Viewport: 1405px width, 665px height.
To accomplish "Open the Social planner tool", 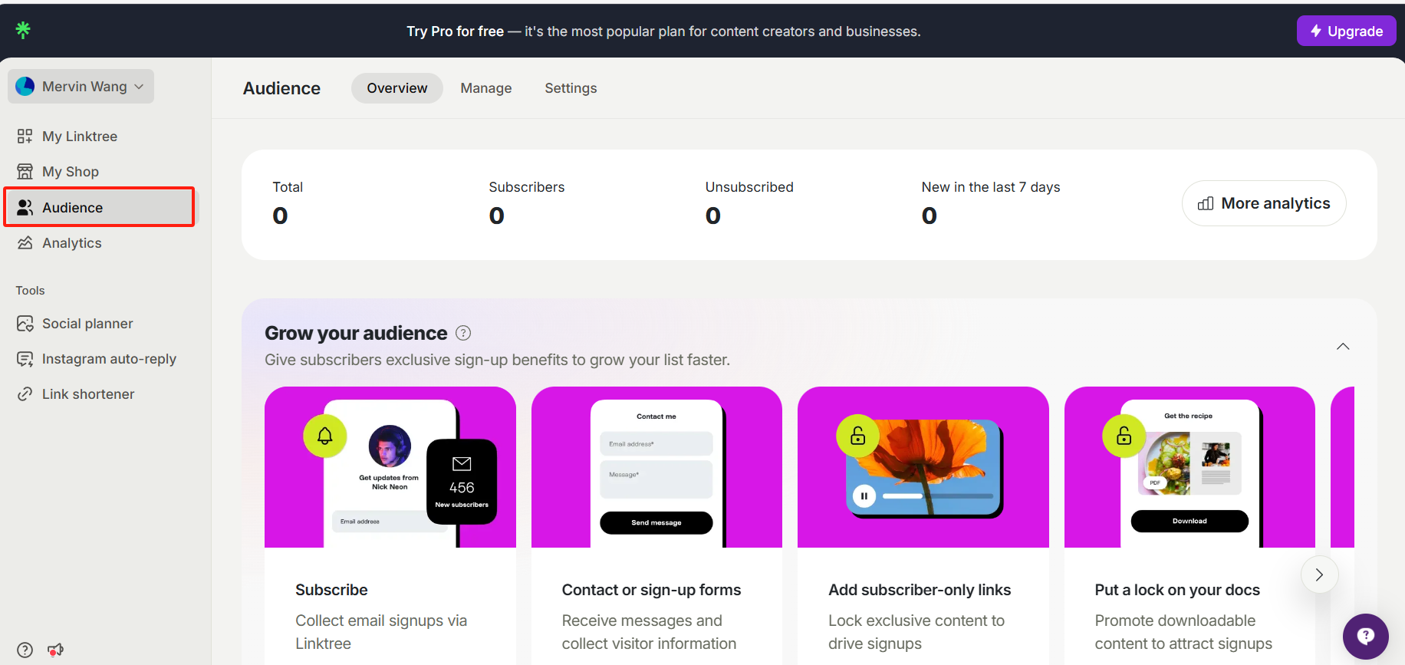I will (87, 324).
